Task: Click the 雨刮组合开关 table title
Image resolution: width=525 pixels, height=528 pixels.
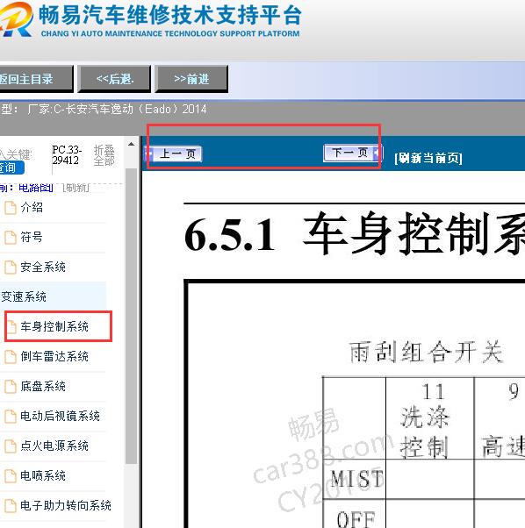Action: (426, 352)
